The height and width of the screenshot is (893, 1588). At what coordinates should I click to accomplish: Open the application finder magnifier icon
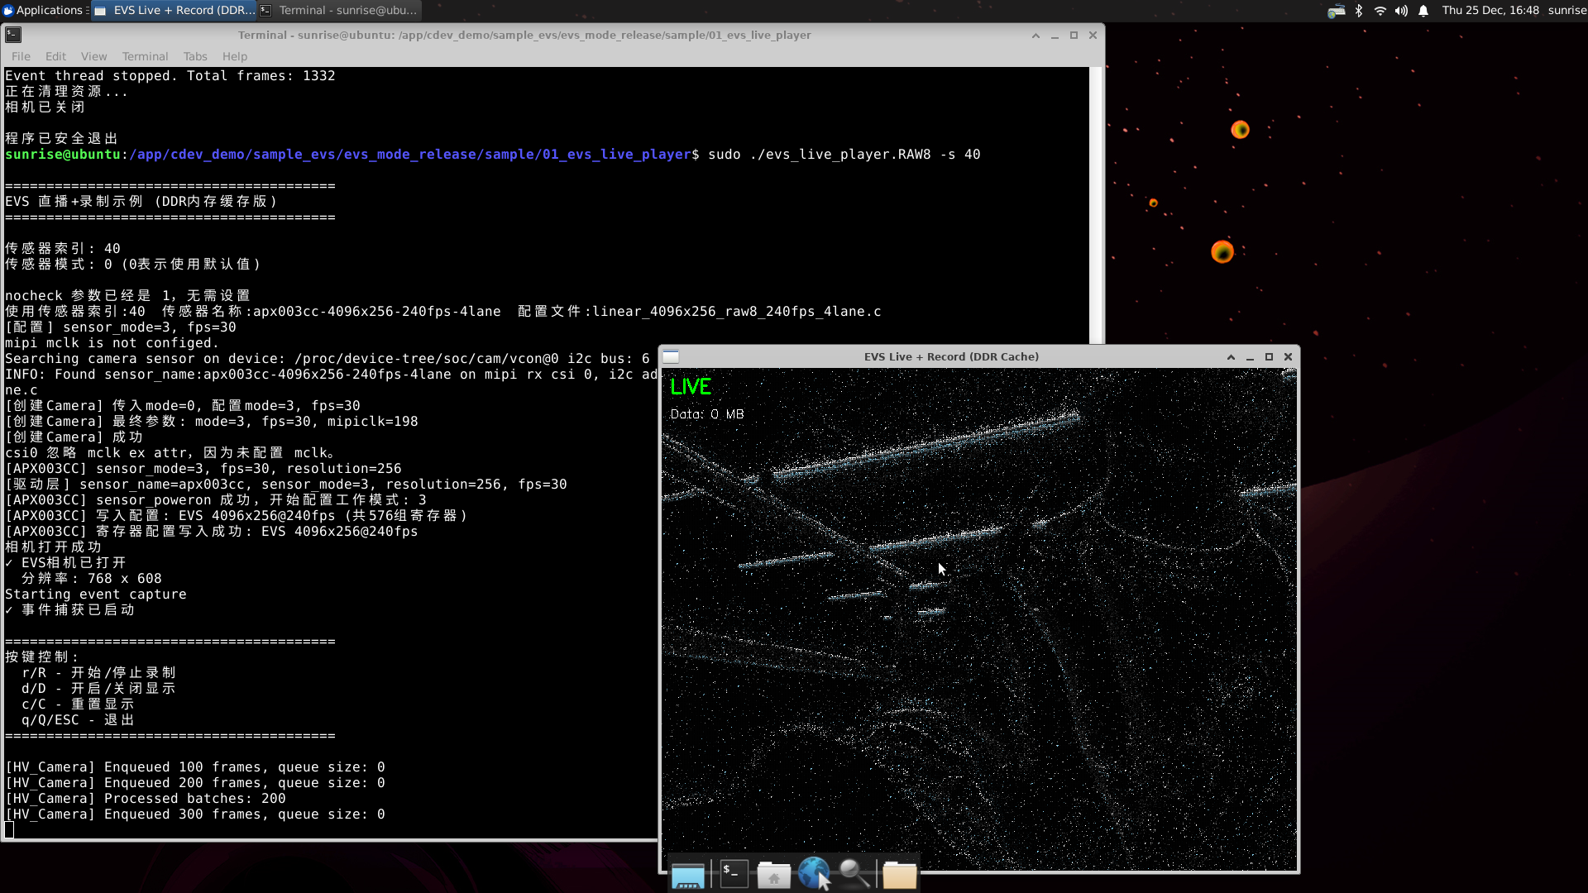point(855,873)
